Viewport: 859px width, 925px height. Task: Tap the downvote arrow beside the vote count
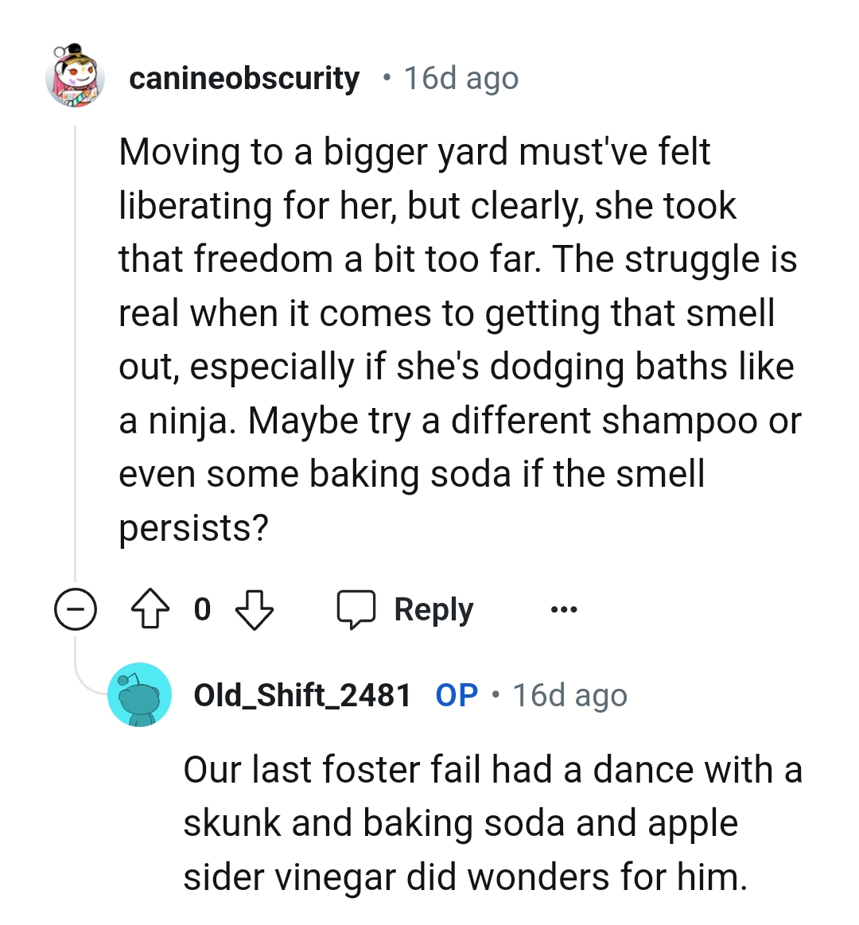(255, 610)
